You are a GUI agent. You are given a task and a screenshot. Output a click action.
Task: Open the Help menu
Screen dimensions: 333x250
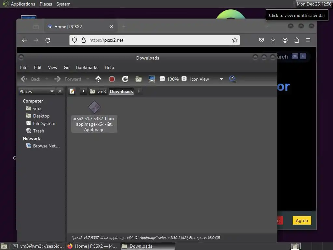109,67
